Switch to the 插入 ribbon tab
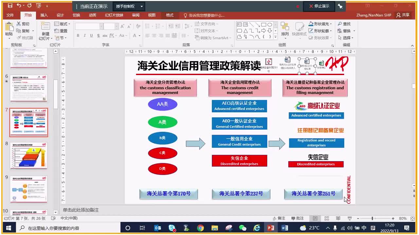 point(44,15)
